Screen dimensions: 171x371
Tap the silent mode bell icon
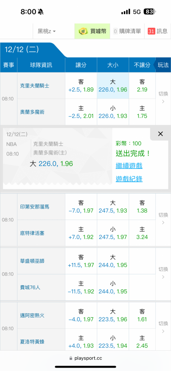[41, 12]
